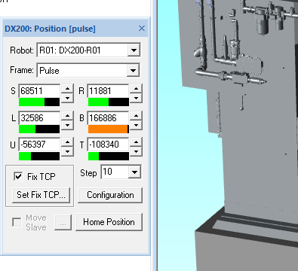The image size is (298, 271).
Task: Decrease S axis pulse with down arrow
Action: click(x=67, y=98)
